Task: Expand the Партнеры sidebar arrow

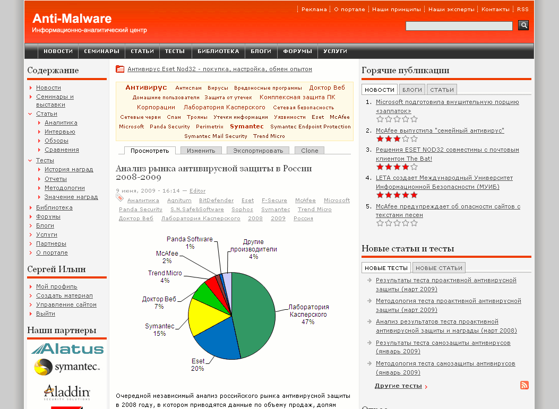Action: click(x=31, y=243)
